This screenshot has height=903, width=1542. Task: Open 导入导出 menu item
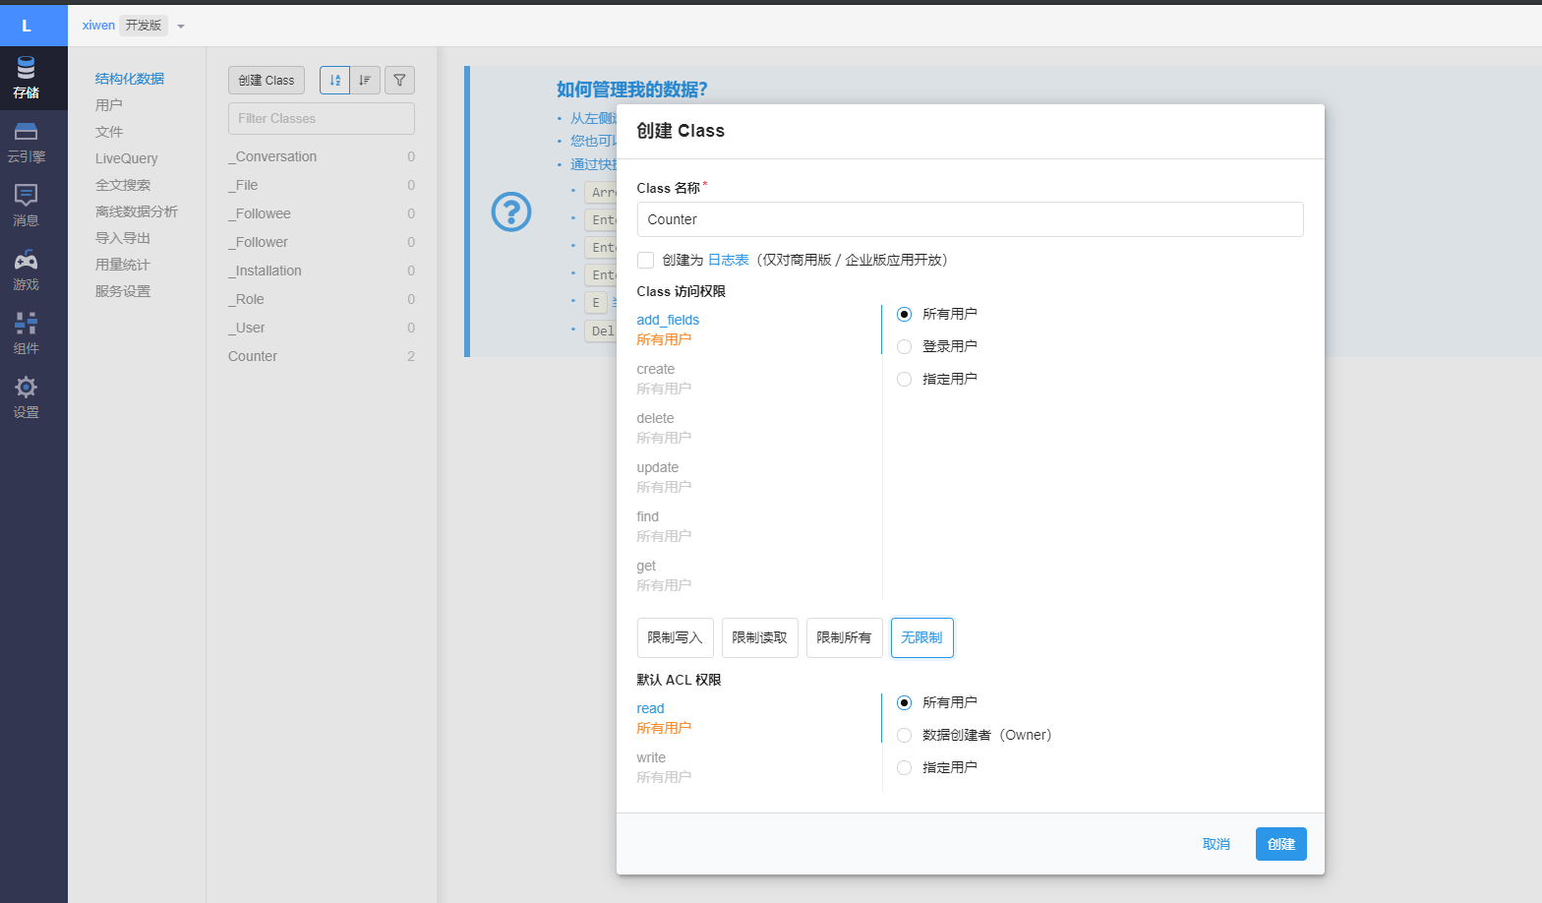pos(123,238)
